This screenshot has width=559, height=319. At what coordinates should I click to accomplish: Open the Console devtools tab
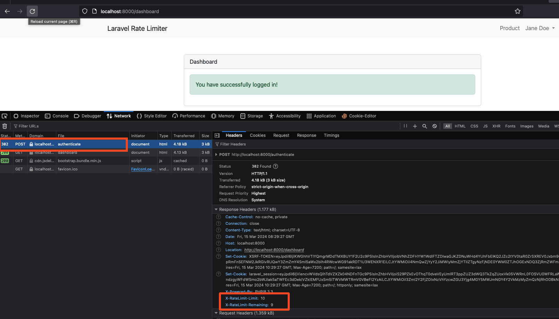point(57,116)
